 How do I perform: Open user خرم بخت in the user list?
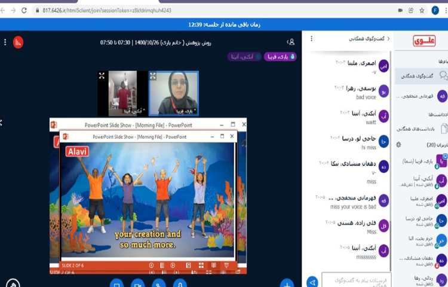pos(422,240)
